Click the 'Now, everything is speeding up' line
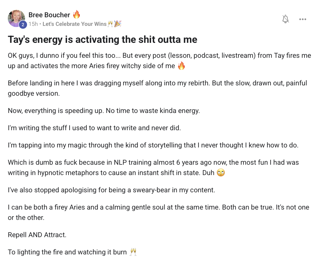This screenshot has width=320, height=261. pyautogui.click(x=104, y=111)
